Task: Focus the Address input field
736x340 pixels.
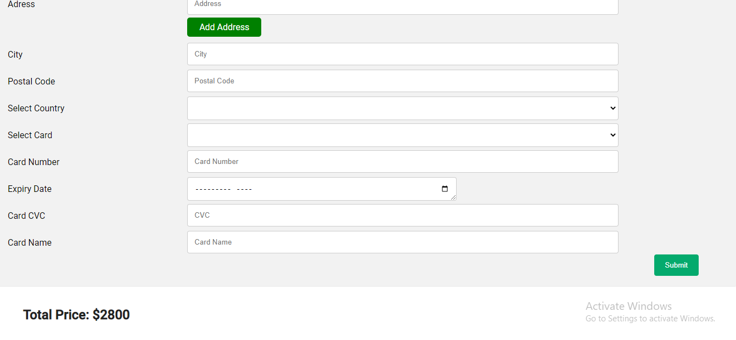Action: [x=403, y=5]
